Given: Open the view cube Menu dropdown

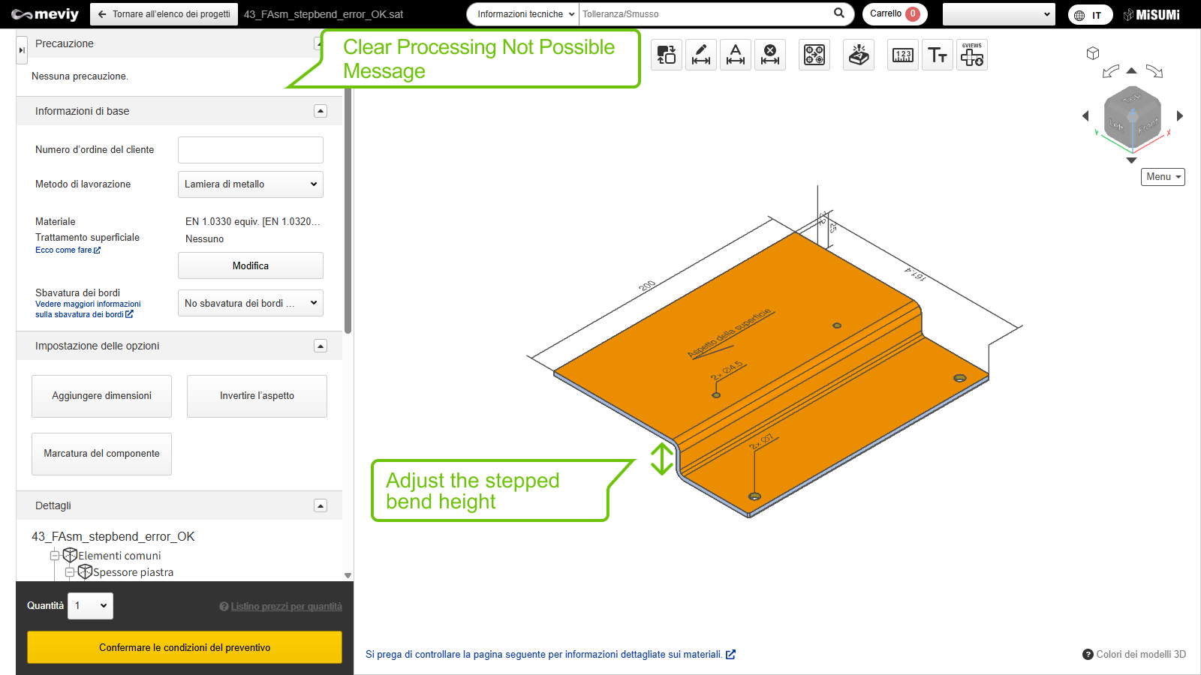Looking at the screenshot, I should [x=1163, y=177].
